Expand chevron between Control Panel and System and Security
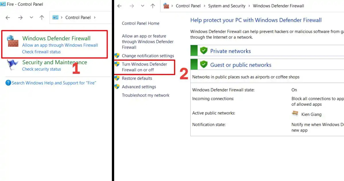 point(205,6)
